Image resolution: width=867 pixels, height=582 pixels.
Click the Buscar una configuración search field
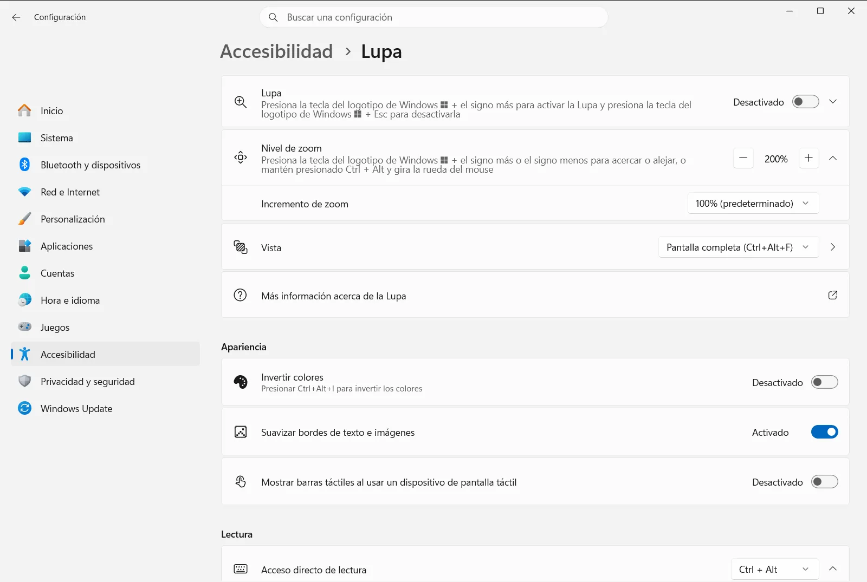pos(434,17)
